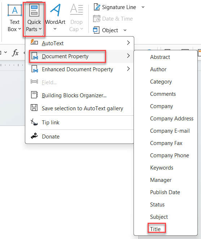Open Building Blocks Organizer…

(x=79, y=95)
